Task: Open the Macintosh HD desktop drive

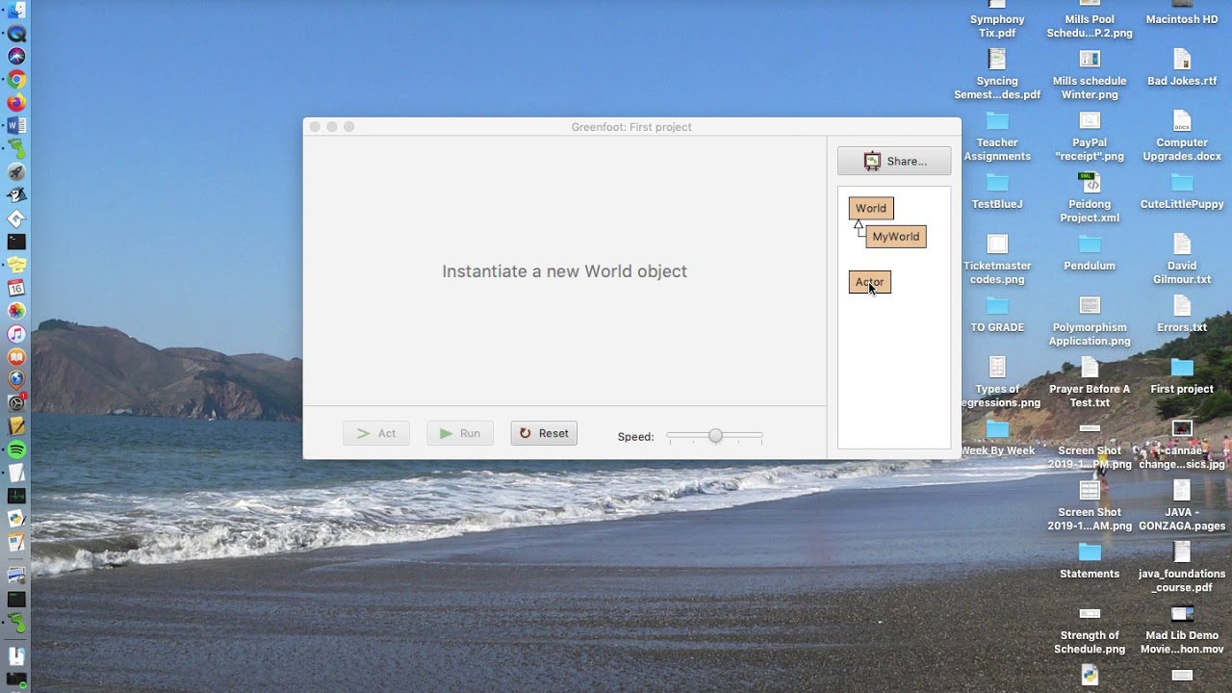Action: (1182, 12)
